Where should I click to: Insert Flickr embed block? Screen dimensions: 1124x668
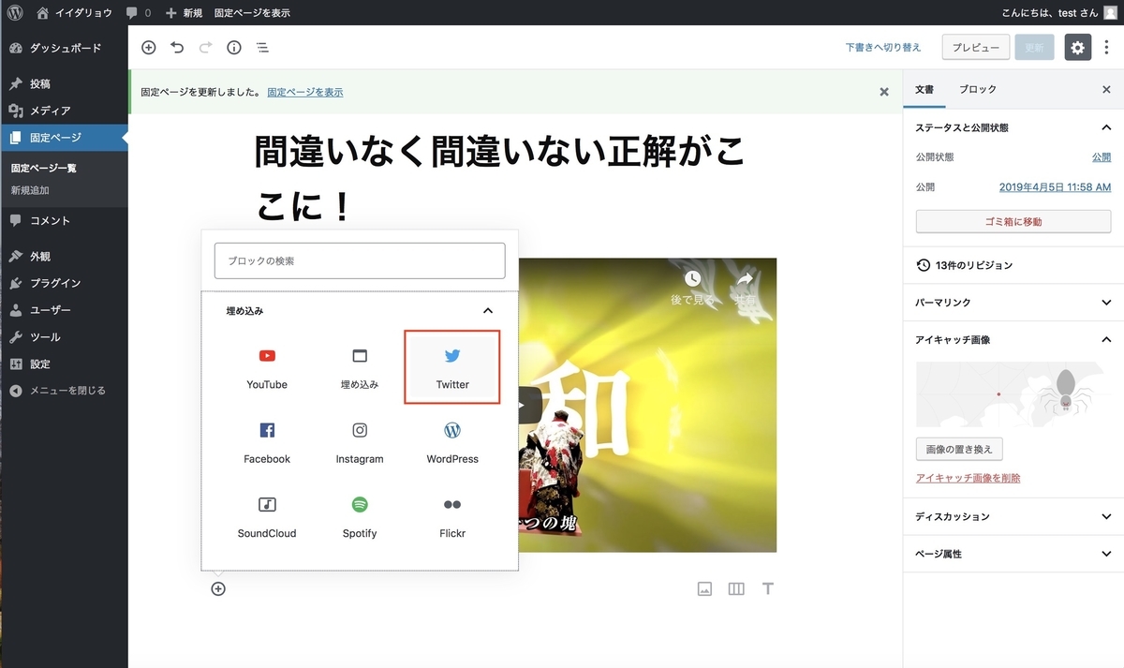(x=452, y=516)
